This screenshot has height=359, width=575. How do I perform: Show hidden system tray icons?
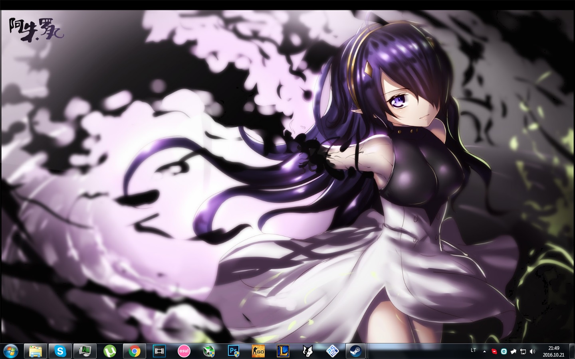coord(485,351)
